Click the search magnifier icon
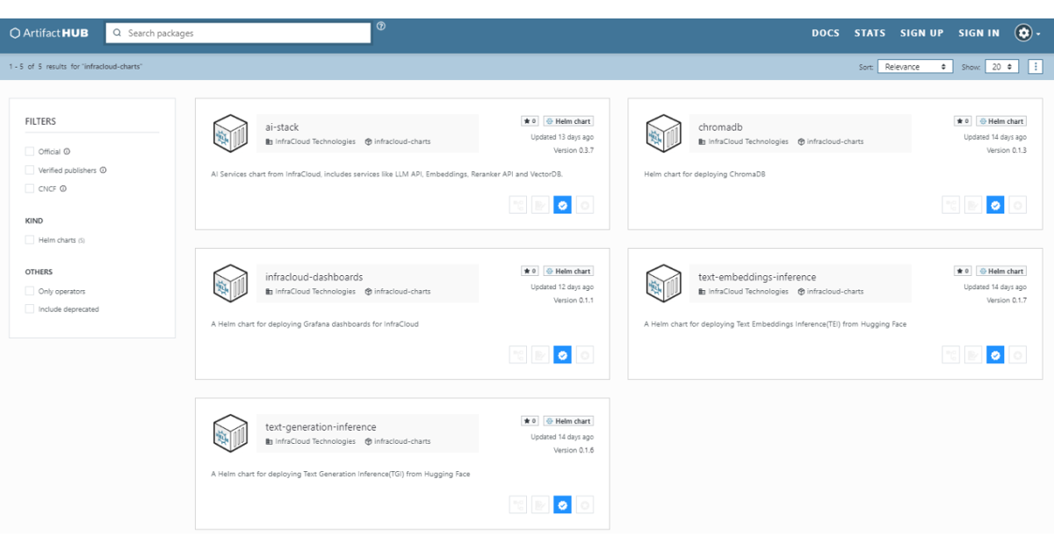The image size is (1054, 552). click(118, 33)
